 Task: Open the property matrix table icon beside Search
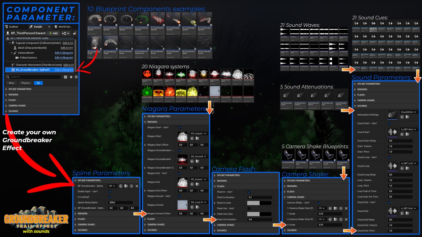(x=66, y=77)
